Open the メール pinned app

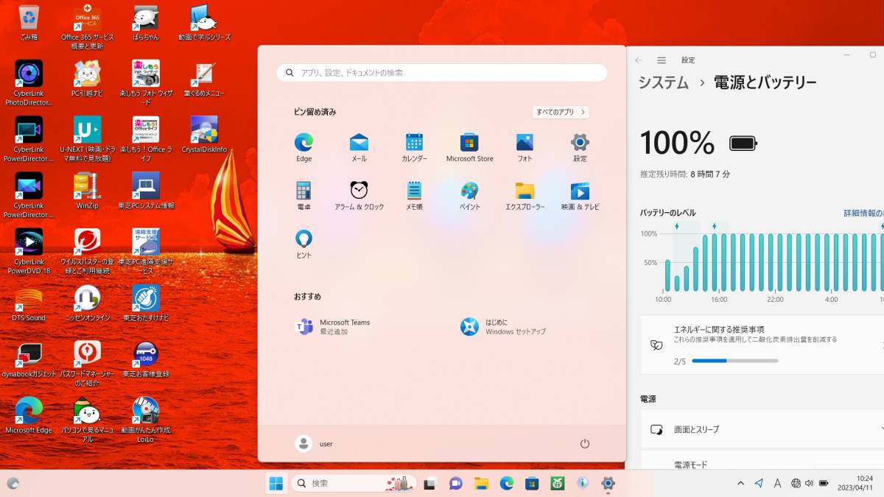pos(359,148)
